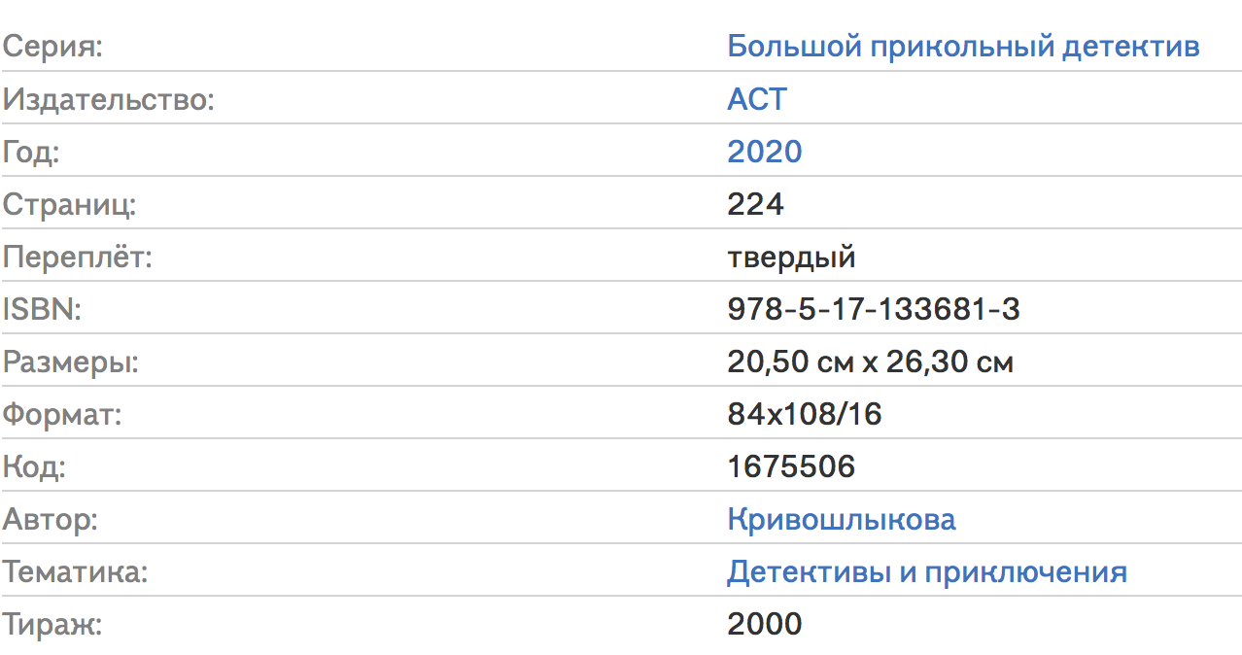Screen dimensions: 1242x655
Task: Click the Тираж label
Action: pos(52,624)
